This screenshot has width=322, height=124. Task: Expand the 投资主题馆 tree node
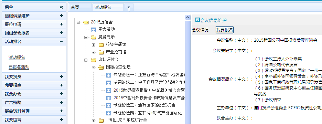pyautogui.click(x=94, y=45)
